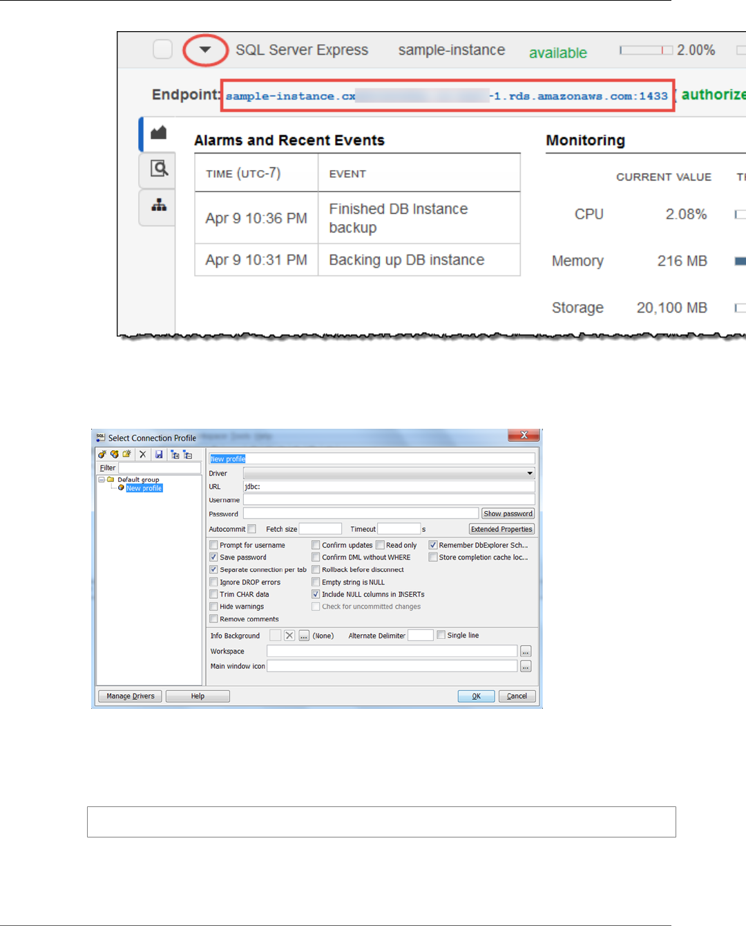This screenshot has width=746, height=926.
Task: Click the green authorize link
Action: point(714,95)
